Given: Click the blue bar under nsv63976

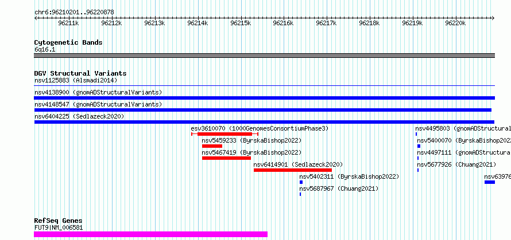Looking at the screenshot, I should (x=490, y=182).
